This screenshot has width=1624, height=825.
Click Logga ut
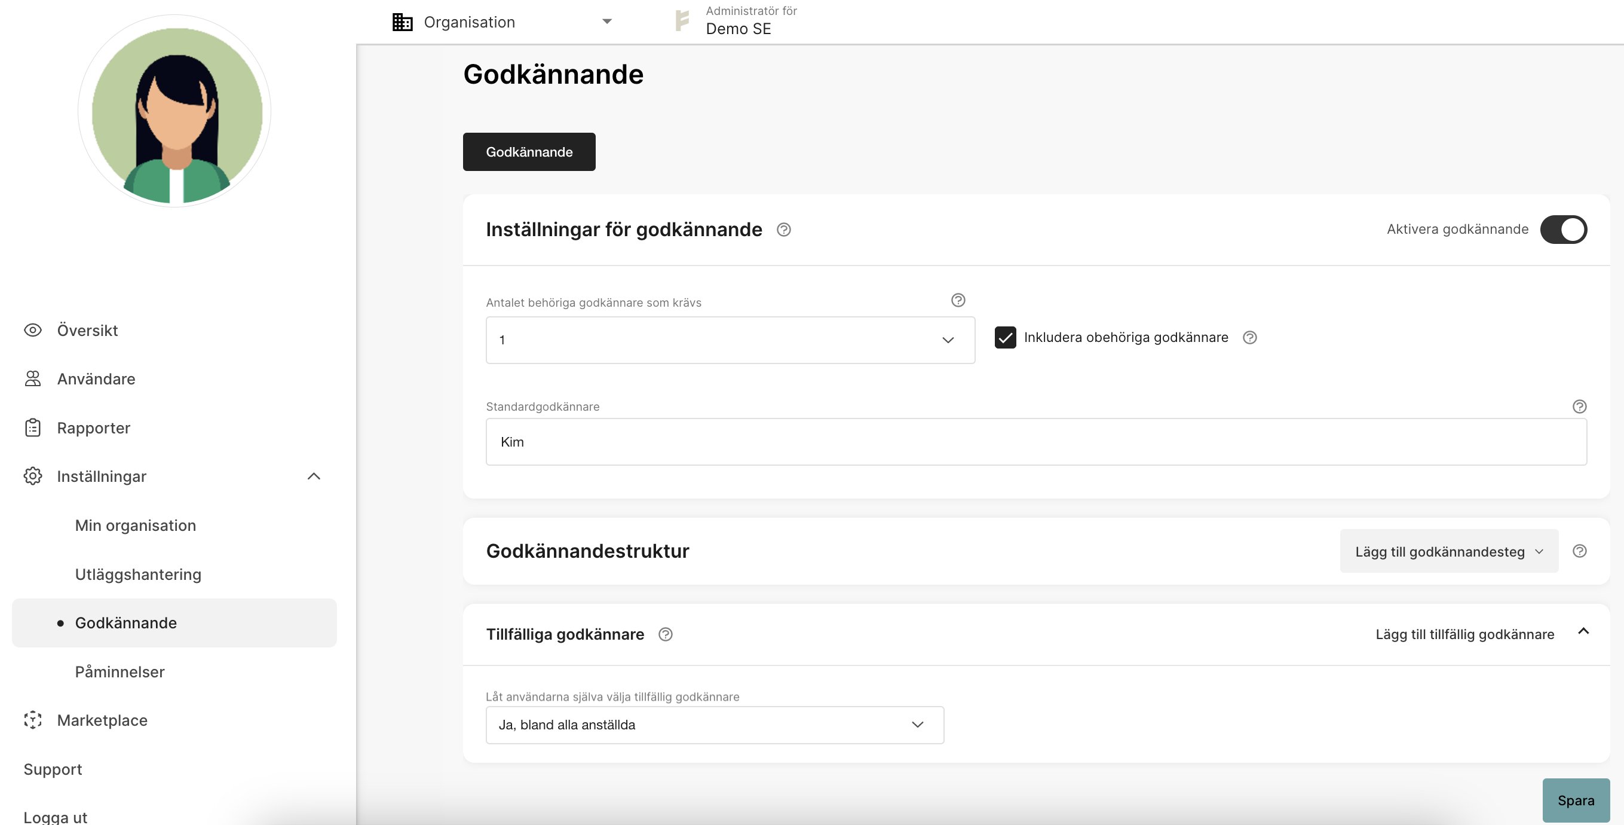click(x=56, y=817)
